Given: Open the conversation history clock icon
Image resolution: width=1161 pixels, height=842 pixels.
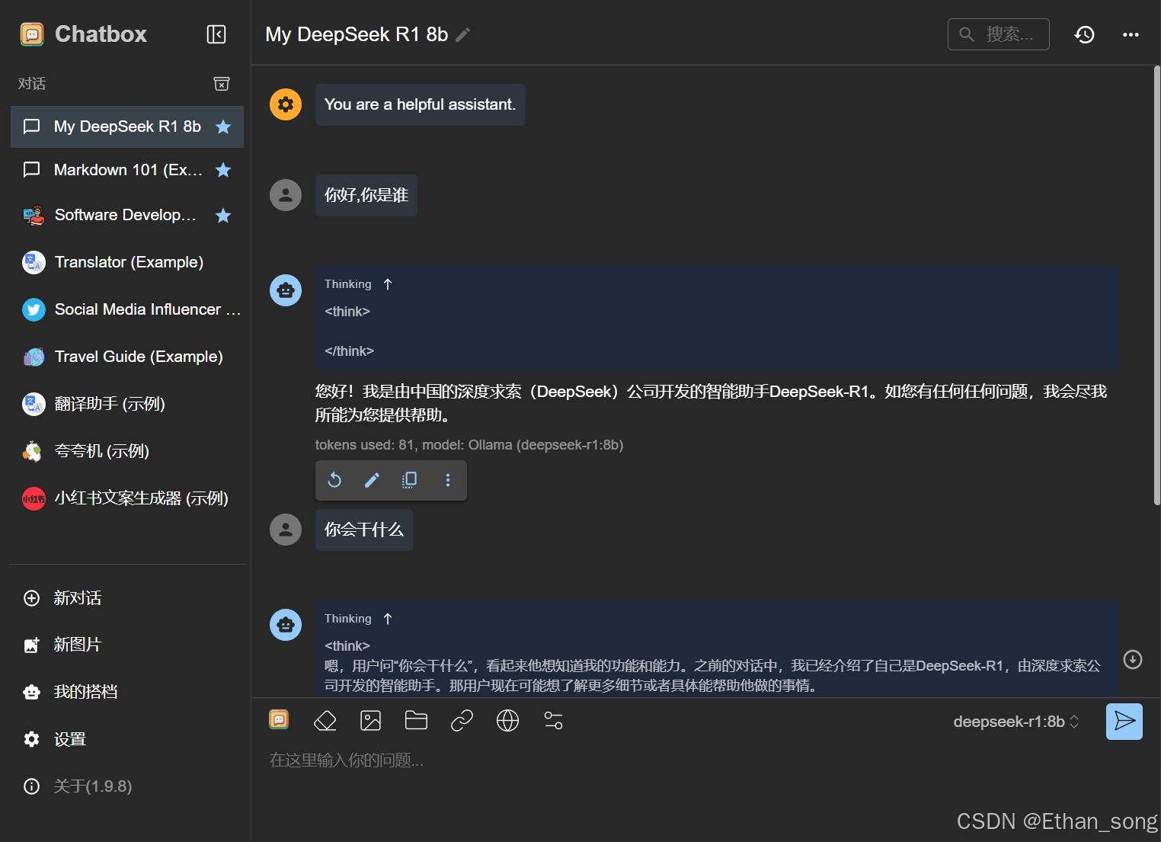Looking at the screenshot, I should [1084, 34].
